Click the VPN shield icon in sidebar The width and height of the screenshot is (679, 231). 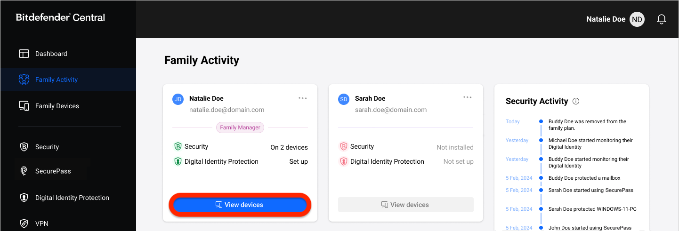[x=24, y=223]
